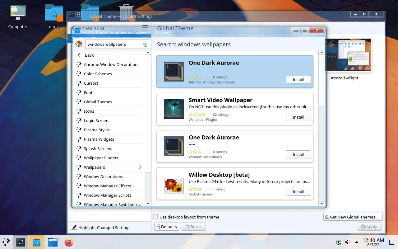Click the show desktop tray icon
The image size is (398, 249).
click(x=391, y=242)
